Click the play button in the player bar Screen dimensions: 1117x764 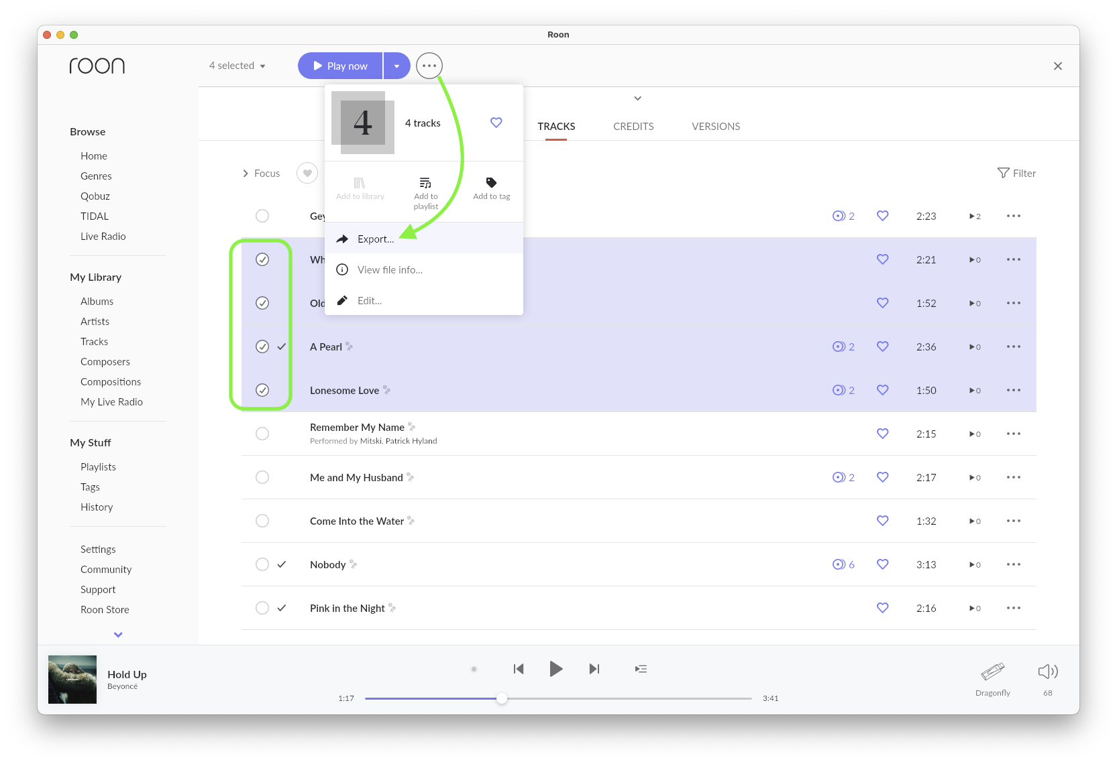pyautogui.click(x=556, y=669)
